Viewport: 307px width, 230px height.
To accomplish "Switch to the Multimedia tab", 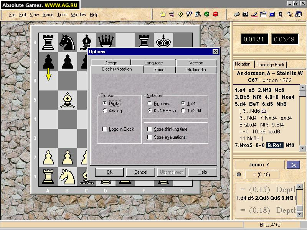I will tap(196, 70).
